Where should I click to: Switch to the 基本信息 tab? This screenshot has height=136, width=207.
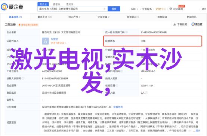[x=15, y=17]
